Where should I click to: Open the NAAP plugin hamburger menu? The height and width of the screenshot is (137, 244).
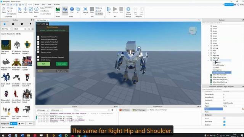coord(47,24)
